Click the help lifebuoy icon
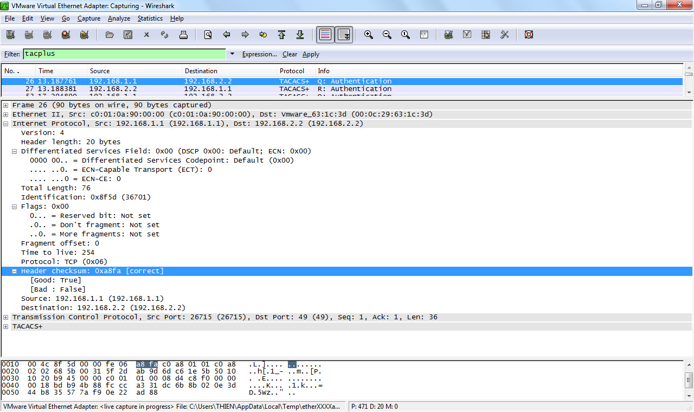Viewport: 694px width, 412px height. (x=529, y=35)
